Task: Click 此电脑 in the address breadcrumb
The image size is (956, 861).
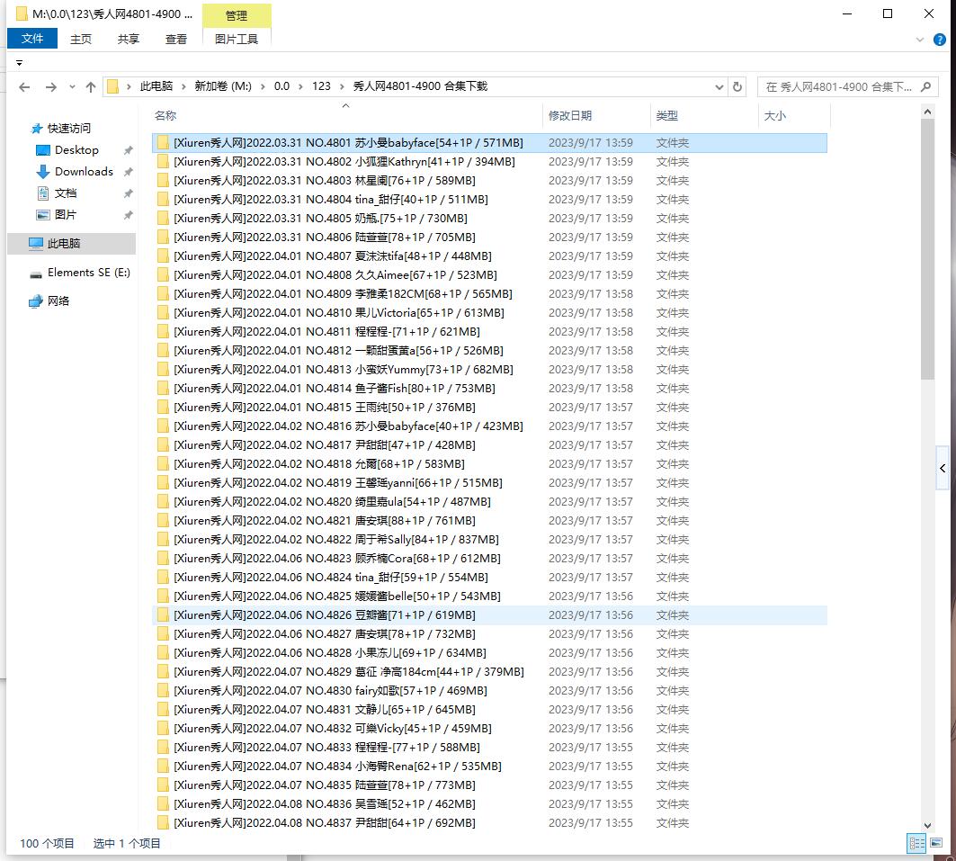Action: click(x=156, y=86)
